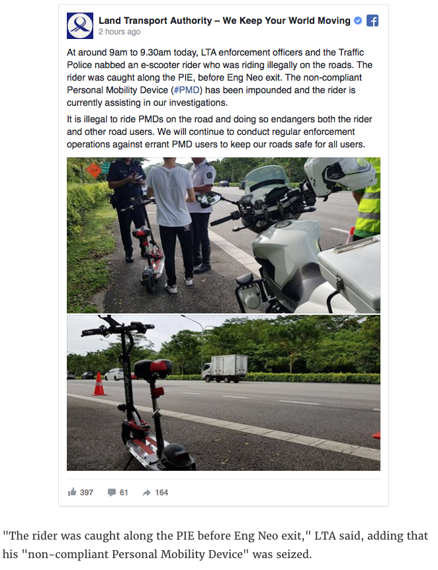Open the top photo of officers and rider
Screen dimensions: 438x570
224,235
